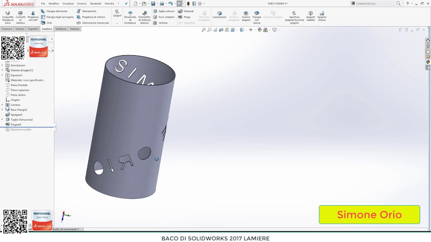Select Flangia del bordo command
The height and width of the screenshot is (242, 431).
click(x=54, y=11)
